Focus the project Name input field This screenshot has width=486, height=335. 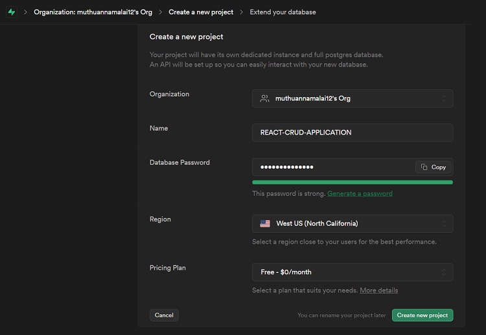[353, 133]
